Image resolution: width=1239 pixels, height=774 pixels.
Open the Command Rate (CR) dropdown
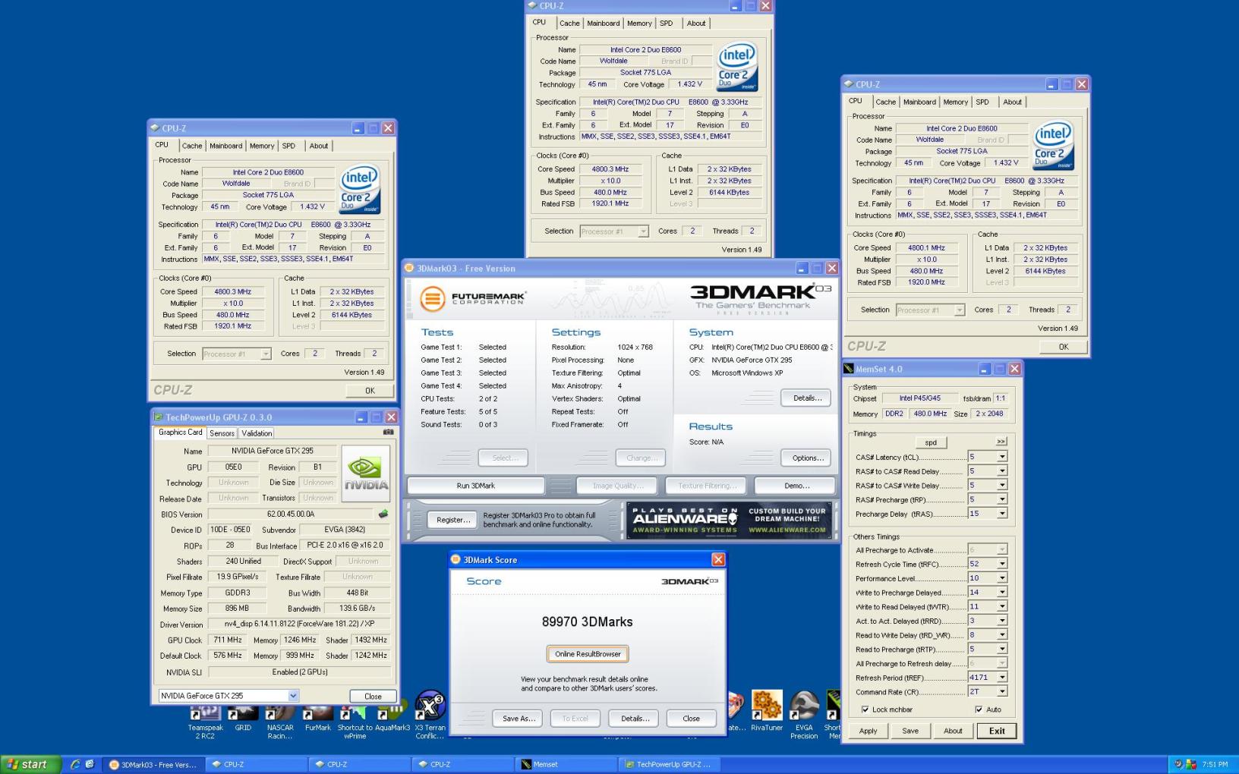tap(1002, 691)
